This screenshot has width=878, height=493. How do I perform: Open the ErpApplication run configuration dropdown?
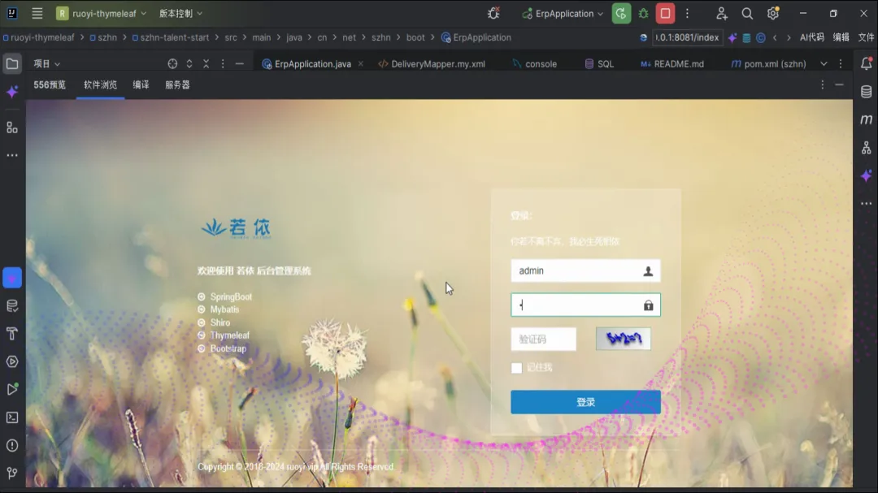click(563, 14)
